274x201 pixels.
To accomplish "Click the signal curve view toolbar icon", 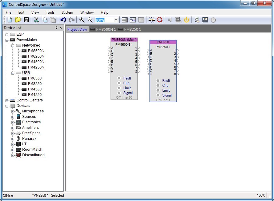I will [133, 20].
